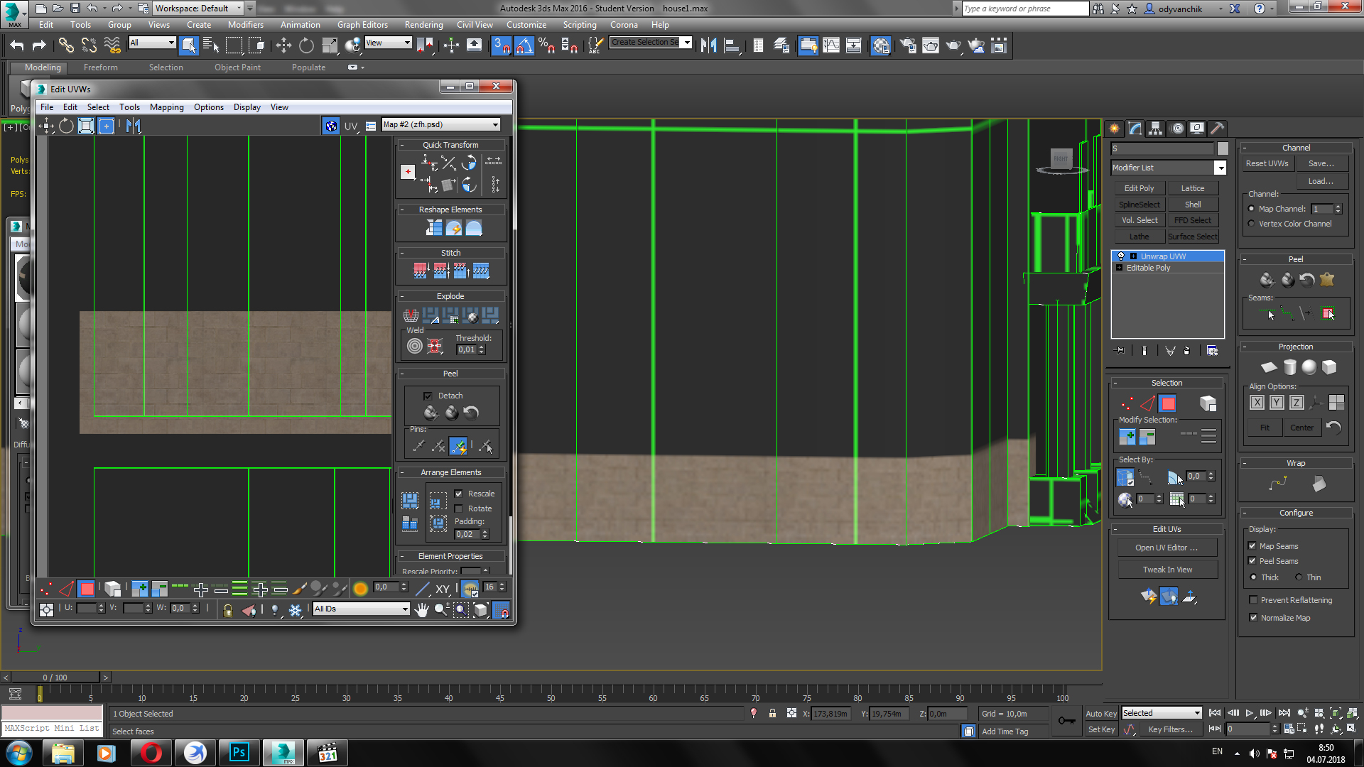Screen dimensions: 1364x767
Task: Click the Open UV Editor button
Action: click(1166, 548)
